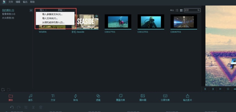Open the 文件 (File) menu
The height and width of the screenshot is (112, 236).
coord(11,2)
